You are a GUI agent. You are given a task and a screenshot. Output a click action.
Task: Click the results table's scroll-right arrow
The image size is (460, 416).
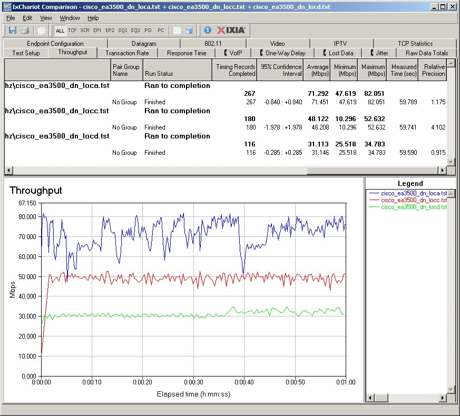(x=442, y=170)
